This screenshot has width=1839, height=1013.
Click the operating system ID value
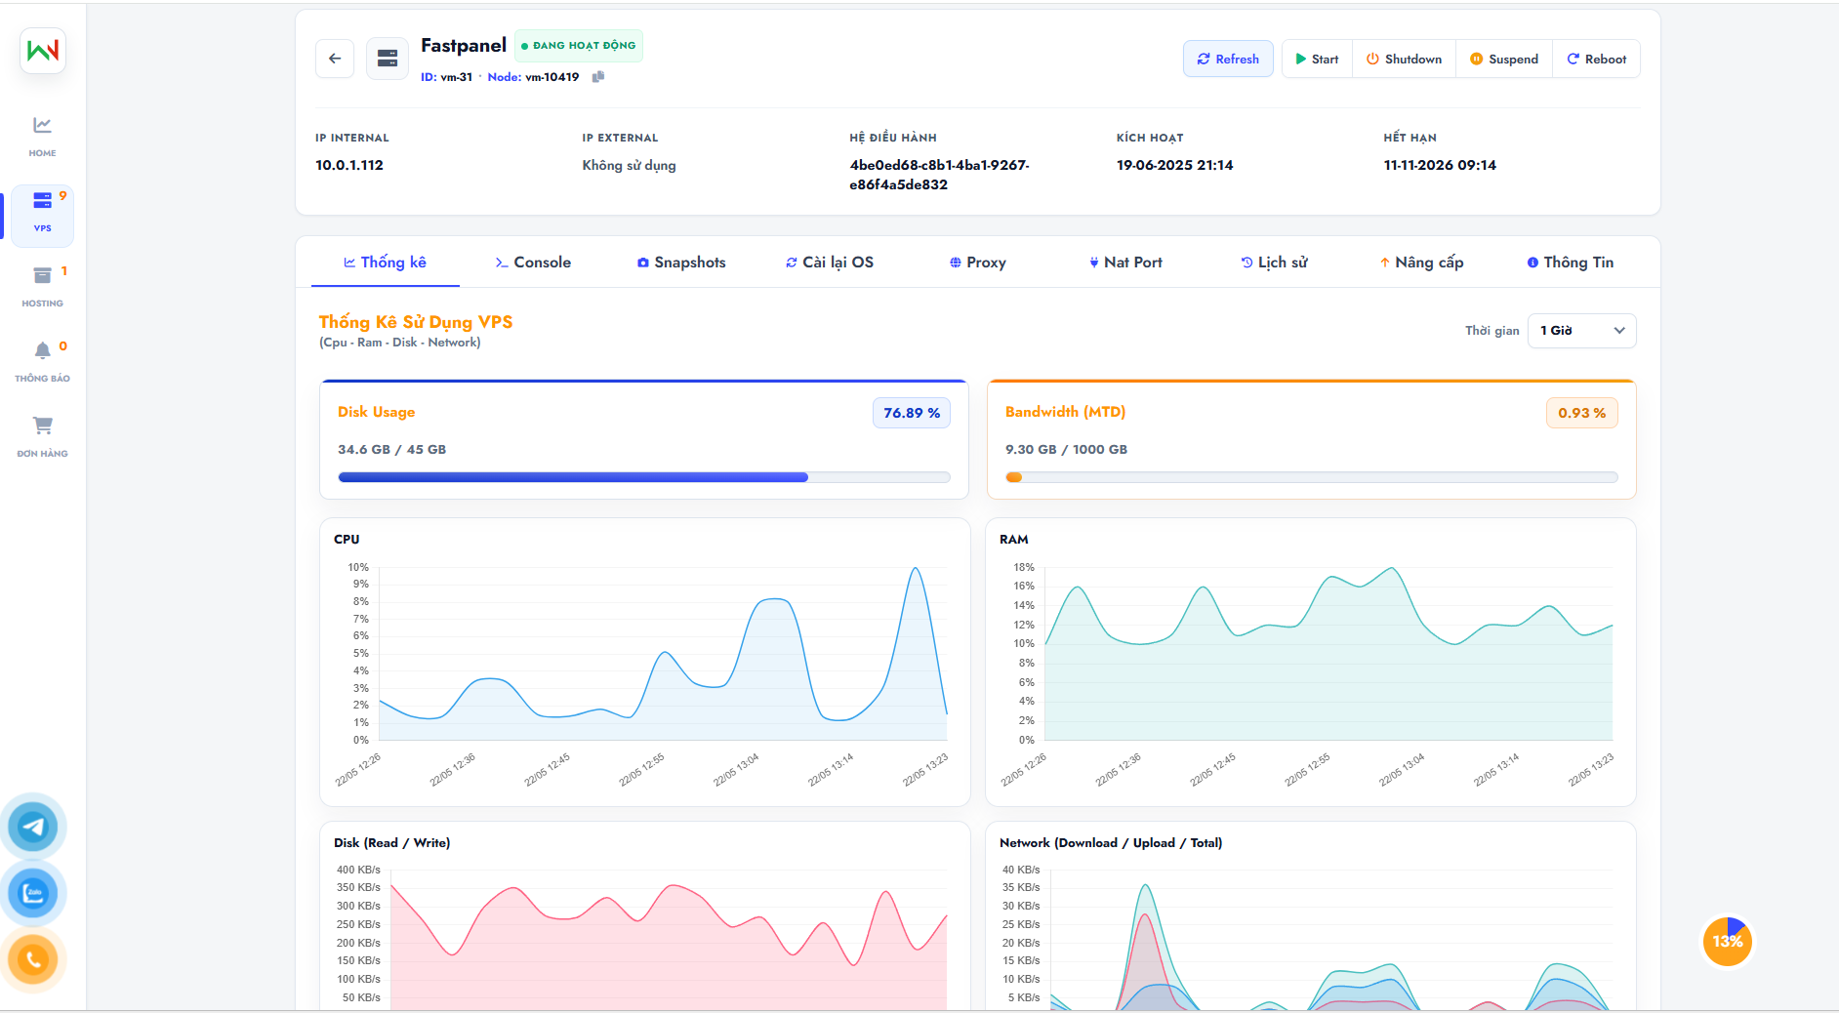click(x=939, y=175)
